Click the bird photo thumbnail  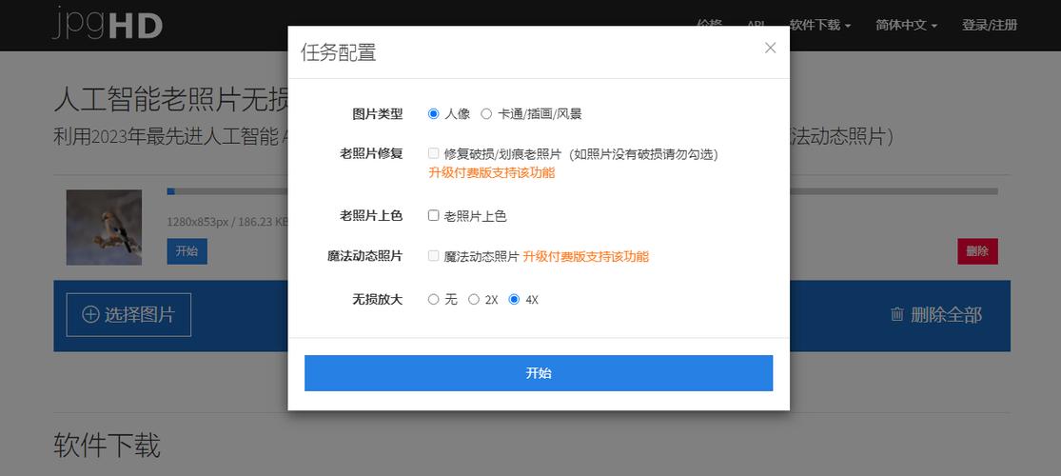[x=105, y=227]
